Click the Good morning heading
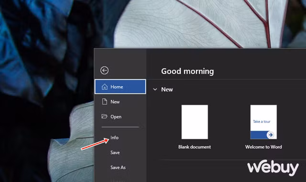 pyautogui.click(x=187, y=71)
